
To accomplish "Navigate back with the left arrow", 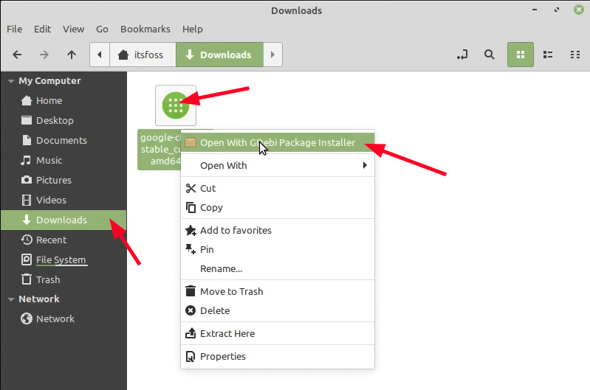I will (18, 55).
